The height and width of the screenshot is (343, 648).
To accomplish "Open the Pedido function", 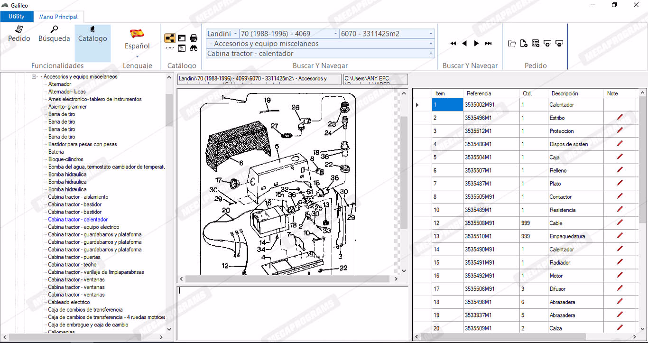I will (19, 34).
